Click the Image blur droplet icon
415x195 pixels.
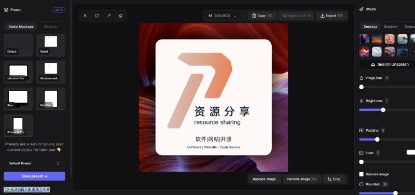coord(362,78)
